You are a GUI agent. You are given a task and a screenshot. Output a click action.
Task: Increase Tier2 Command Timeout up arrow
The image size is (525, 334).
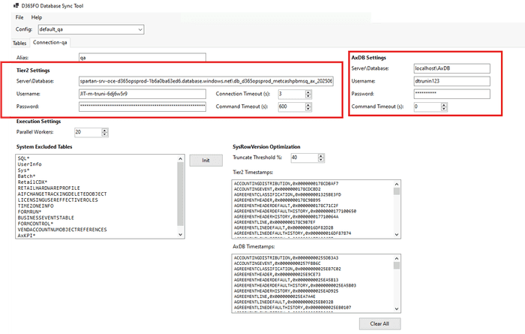tap(308, 105)
